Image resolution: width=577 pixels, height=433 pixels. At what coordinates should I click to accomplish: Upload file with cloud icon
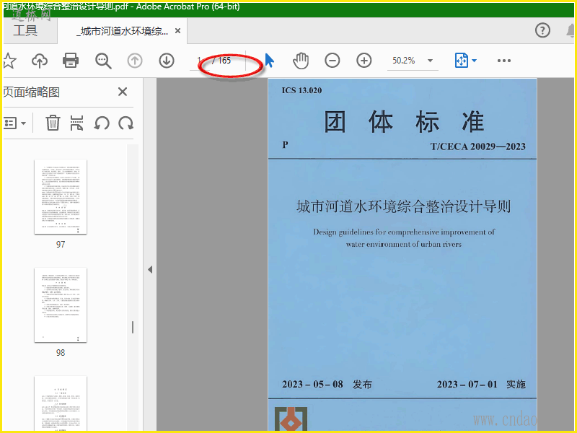click(40, 61)
